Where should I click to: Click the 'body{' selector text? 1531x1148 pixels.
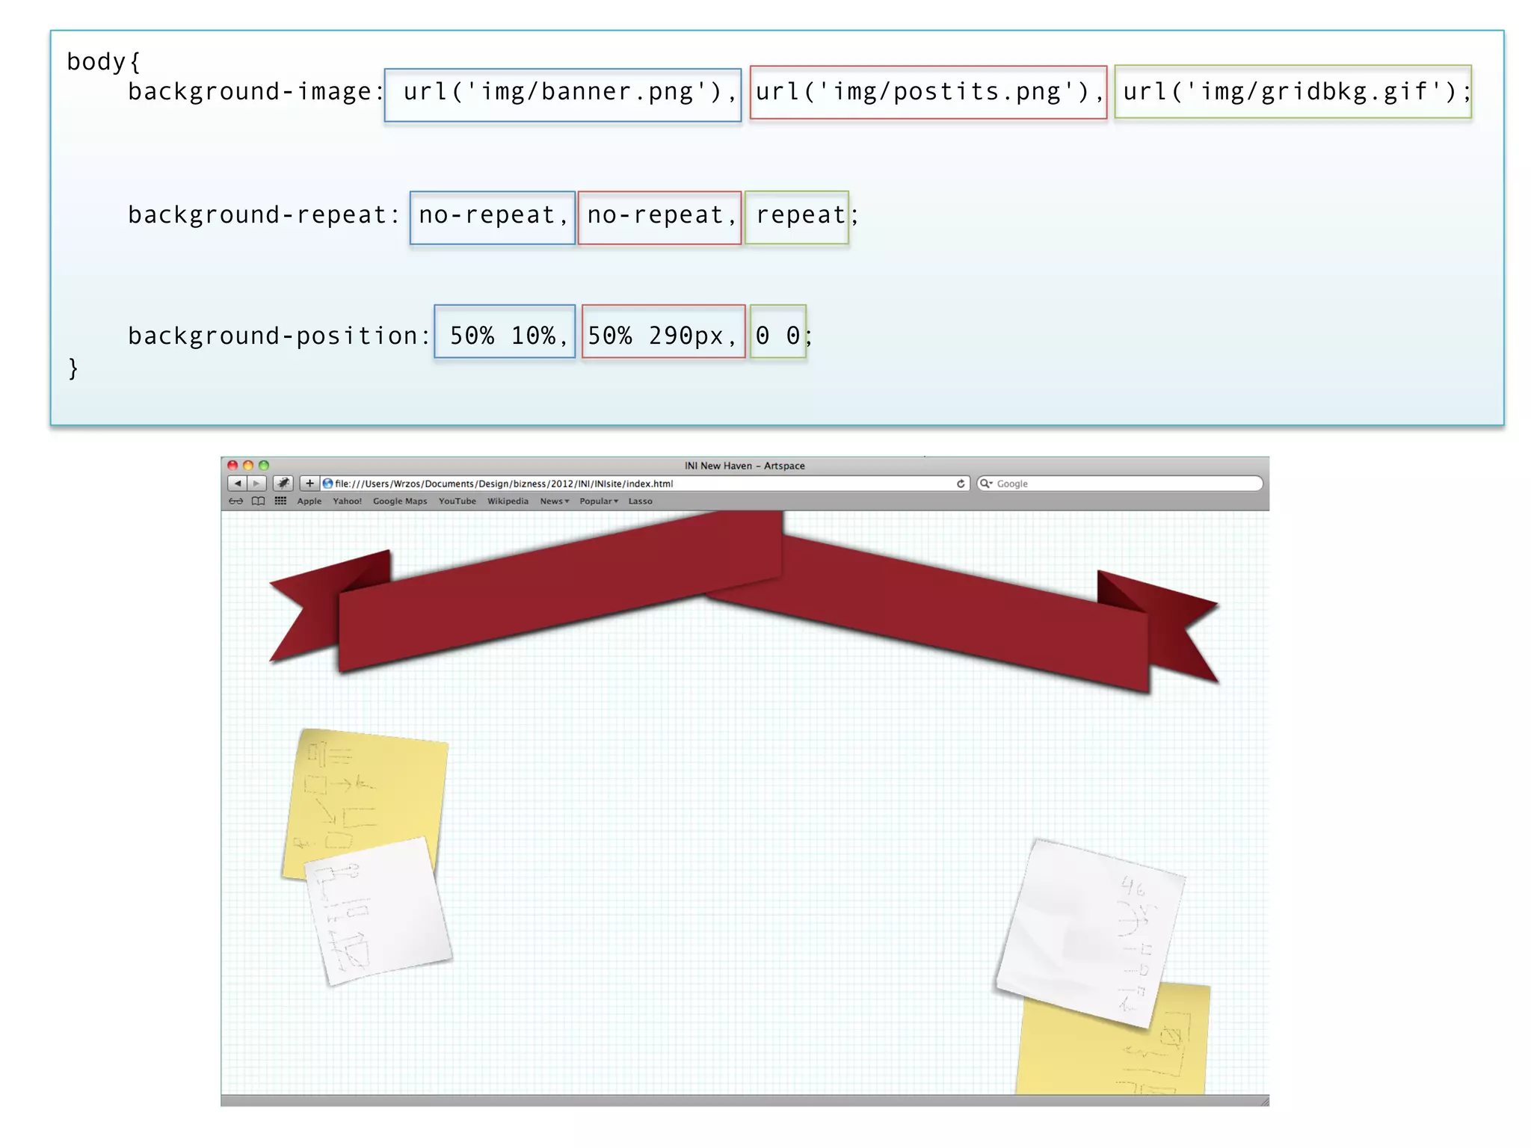click(x=103, y=61)
